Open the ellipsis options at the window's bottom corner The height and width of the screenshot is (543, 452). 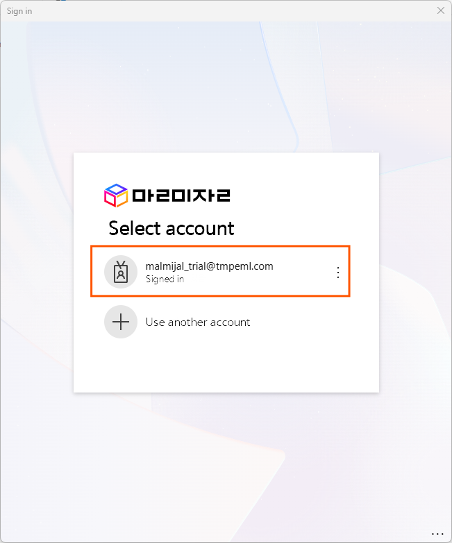pos(437,535)
